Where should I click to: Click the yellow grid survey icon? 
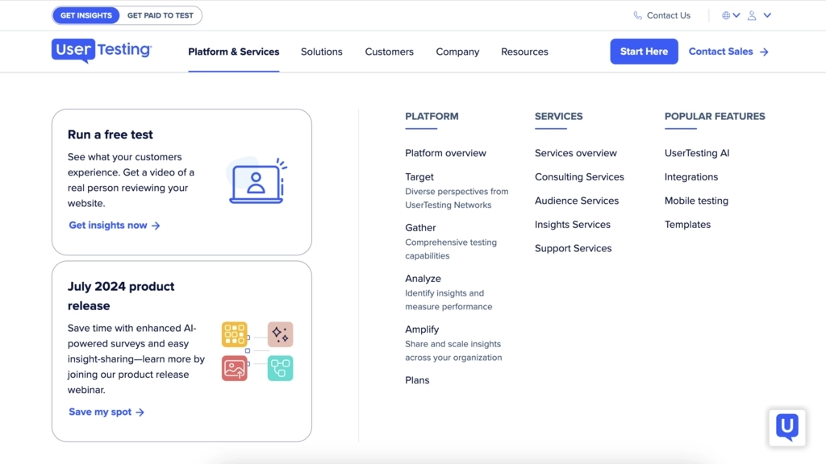click(x=235, y=334)
